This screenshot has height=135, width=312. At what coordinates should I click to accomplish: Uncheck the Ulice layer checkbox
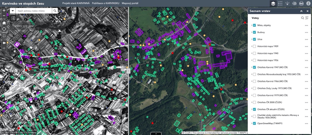(254, 39)
